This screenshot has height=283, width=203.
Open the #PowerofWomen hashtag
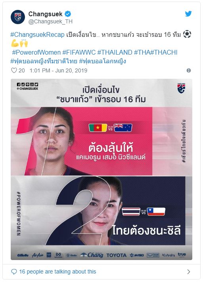[36, 52]
